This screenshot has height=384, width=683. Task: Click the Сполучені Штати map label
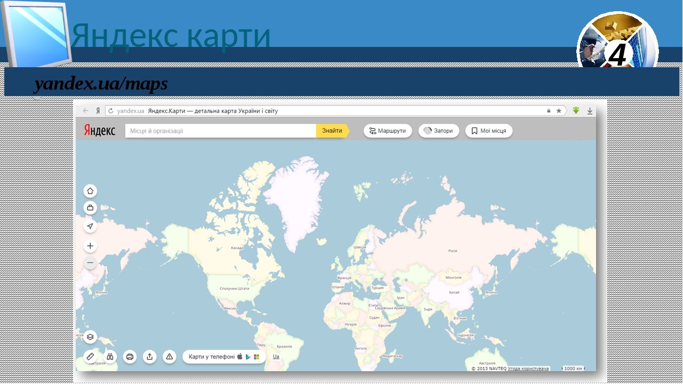[x=235, y=289]
